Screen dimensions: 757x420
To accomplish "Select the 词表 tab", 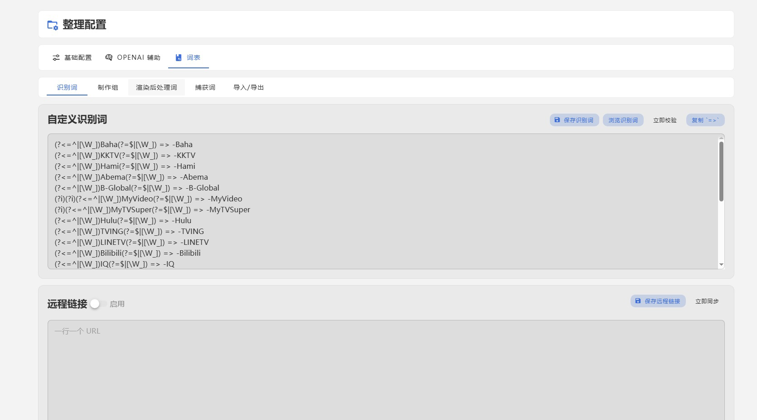I will pyautogui.click(x=188, y=57).
